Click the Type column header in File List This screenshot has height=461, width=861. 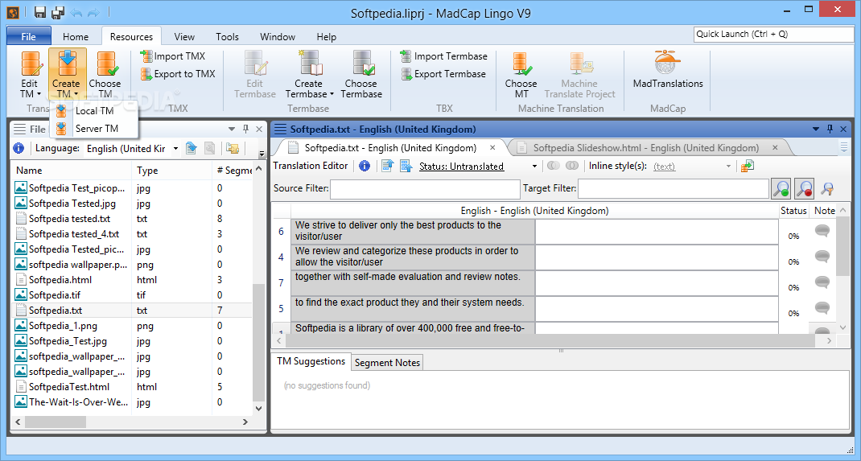[172, 171]
